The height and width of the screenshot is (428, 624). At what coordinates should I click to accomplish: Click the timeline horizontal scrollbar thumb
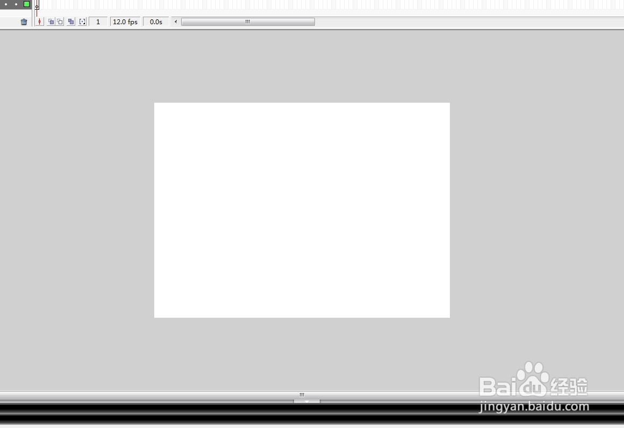point(248,22)
